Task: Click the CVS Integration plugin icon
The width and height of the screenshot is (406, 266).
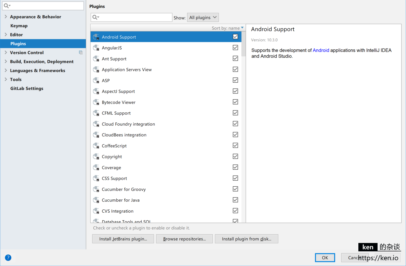Action: point(96,211)
